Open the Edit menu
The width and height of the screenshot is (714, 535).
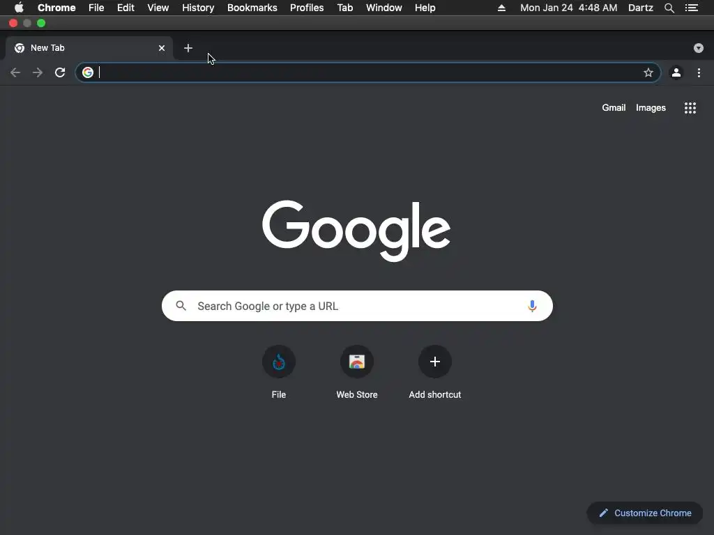(x=126, y=8)
